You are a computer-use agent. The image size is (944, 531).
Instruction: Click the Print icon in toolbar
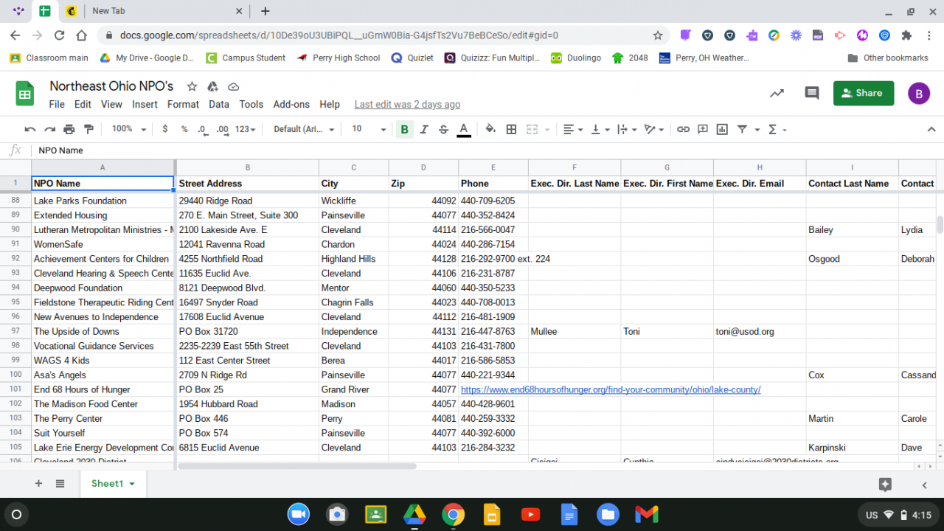click(x=69, y=129)
